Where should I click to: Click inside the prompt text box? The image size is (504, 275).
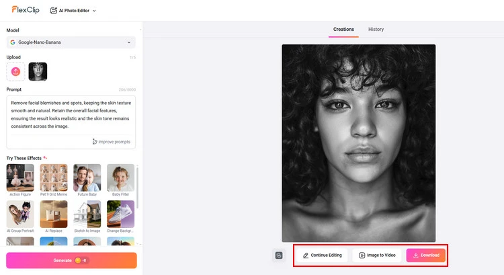coord(71,118)
